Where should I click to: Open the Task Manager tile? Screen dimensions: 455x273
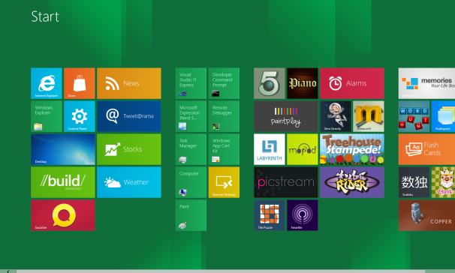pos(191,149)
